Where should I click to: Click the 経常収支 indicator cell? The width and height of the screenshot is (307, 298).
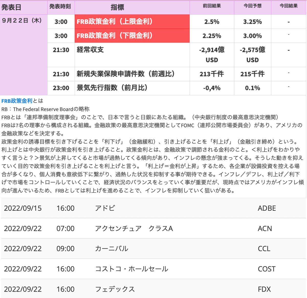tap(132, 55)
